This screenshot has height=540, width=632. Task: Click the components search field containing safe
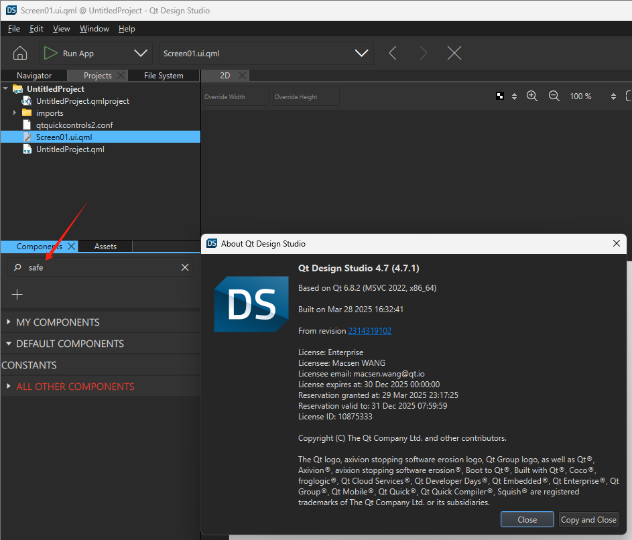[101, 267]
